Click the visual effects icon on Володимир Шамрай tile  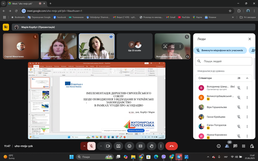(173, 46)
